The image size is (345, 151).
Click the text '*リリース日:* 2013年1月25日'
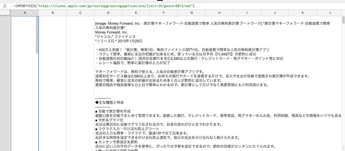[119, 41]
